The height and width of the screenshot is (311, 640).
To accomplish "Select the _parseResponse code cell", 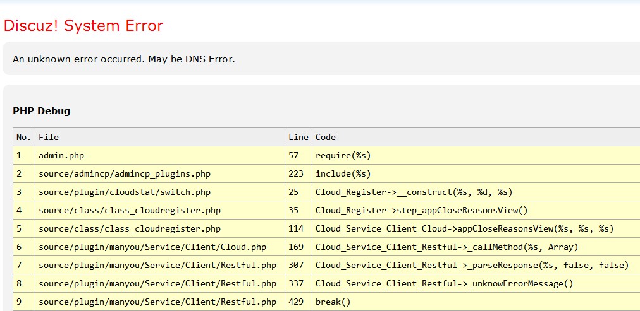I will point(472,265).
